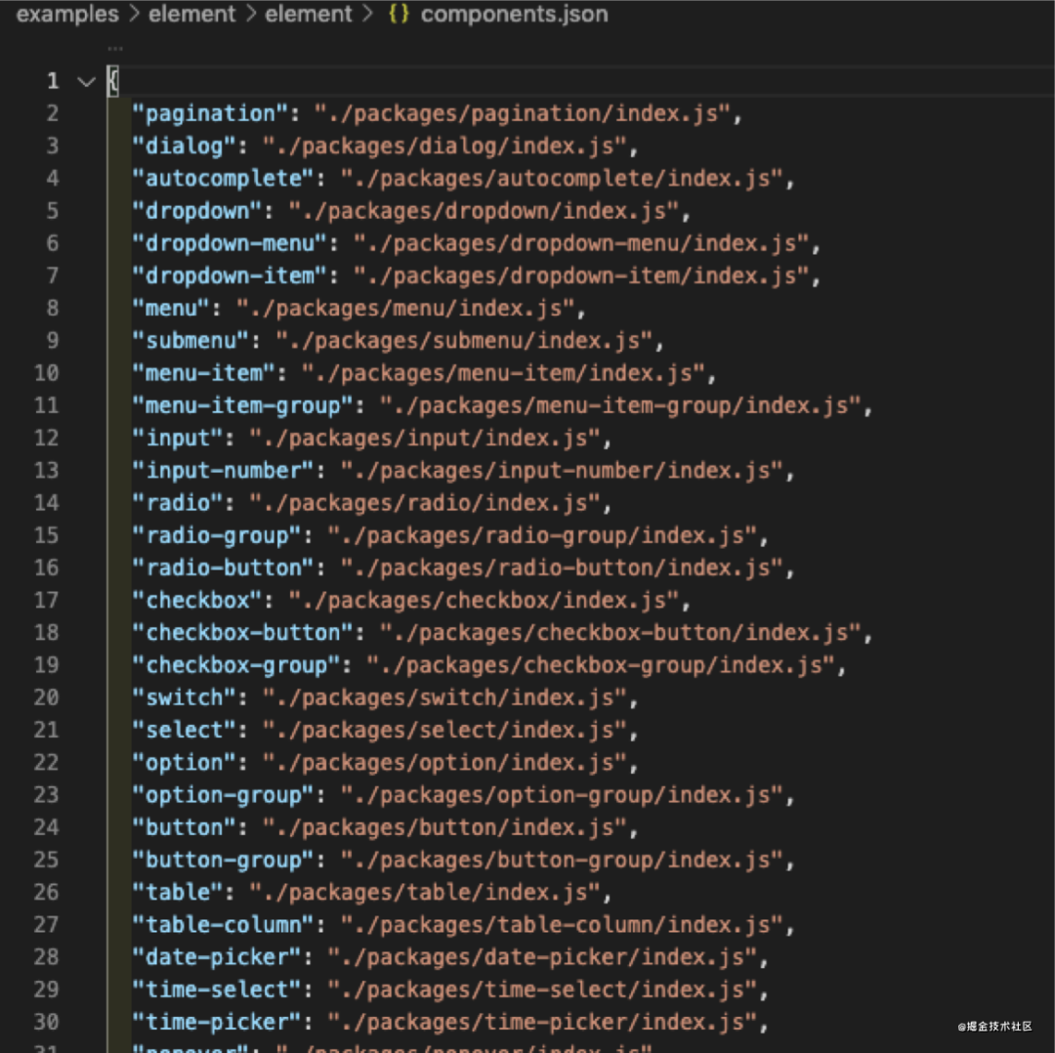The image size is (1055, 1053).
Task: Click the "./packages/radio/index.js" path value
Action: [x=425, y=503]
